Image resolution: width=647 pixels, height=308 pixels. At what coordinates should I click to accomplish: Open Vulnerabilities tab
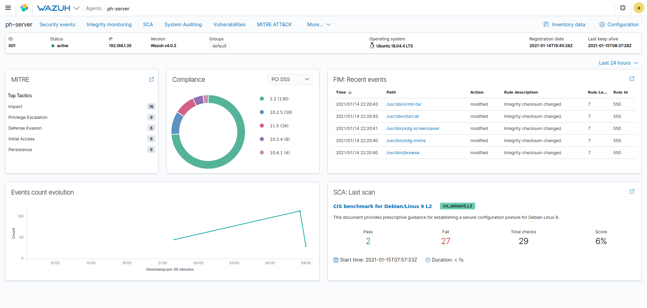pyautogui.click(x=229, y=25)
